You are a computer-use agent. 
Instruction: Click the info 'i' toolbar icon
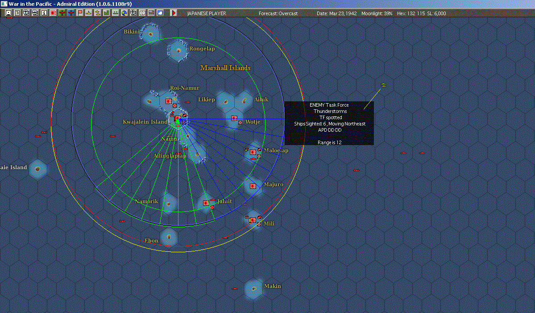(x=44, y=13)
